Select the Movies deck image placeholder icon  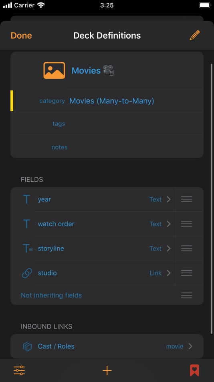coord(54,70)
